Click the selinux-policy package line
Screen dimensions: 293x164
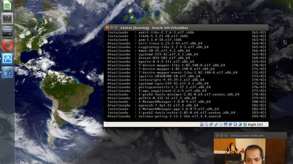186,117
